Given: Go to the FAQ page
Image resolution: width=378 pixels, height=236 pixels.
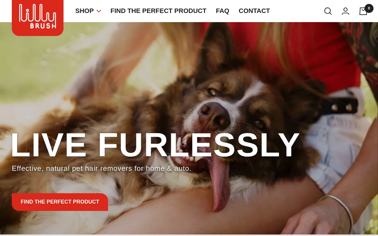Looking at the screenshot, I should [222, 11].
